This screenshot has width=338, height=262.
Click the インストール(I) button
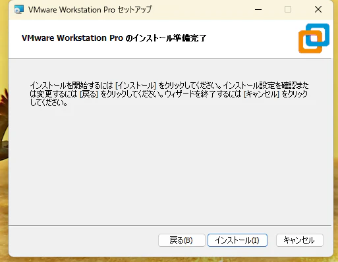point(237,240)
